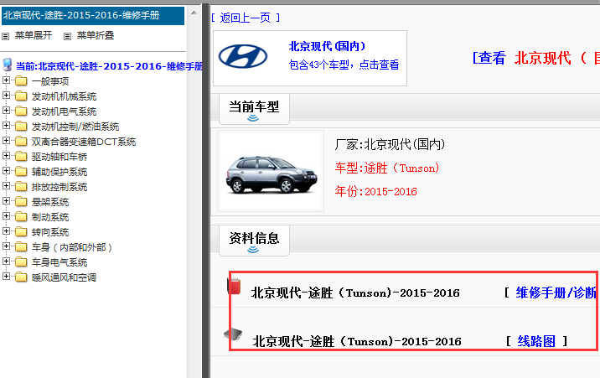This screenshot has width=600, height=378.
Task: Open the 线路图 link
Action: pos(536,341)
